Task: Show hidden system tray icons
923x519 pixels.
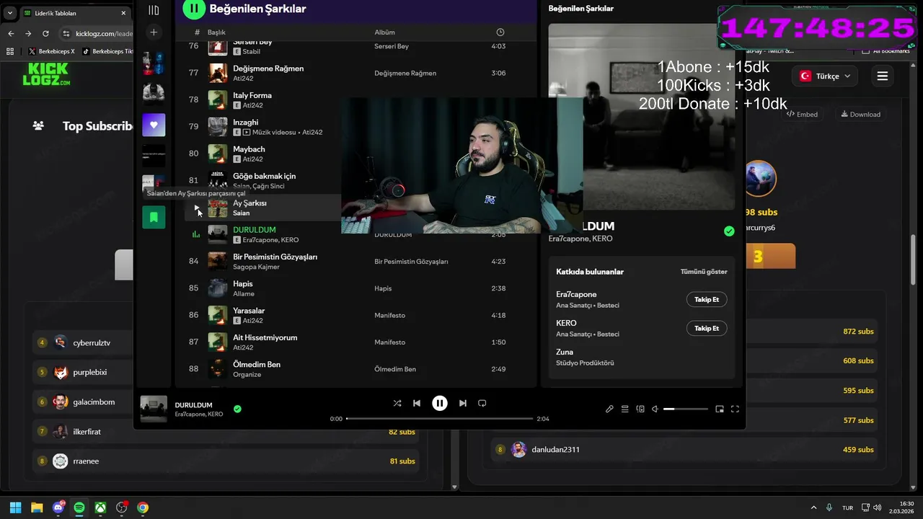Action: click(x=813, y=507)
